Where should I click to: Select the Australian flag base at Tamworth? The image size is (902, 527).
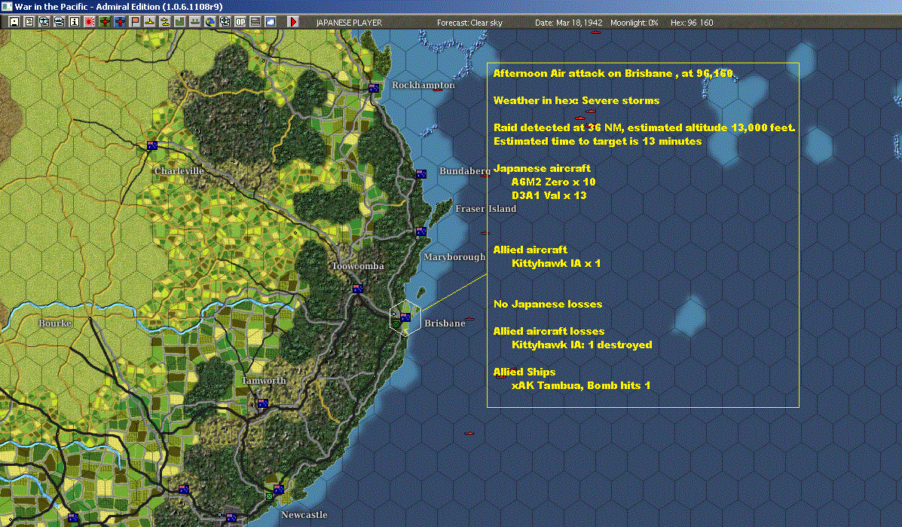point(263,403)
